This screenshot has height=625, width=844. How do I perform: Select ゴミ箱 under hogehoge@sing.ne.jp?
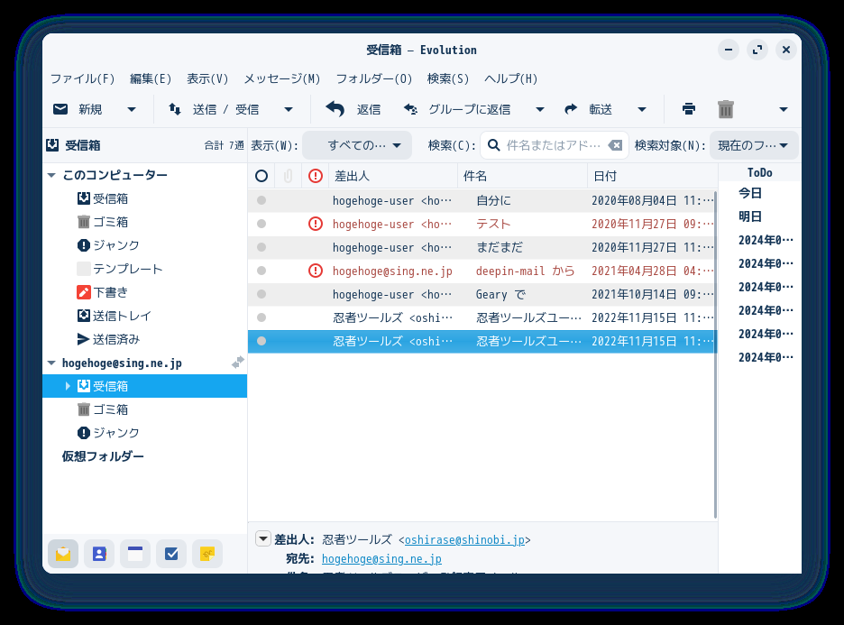point(110,409)
